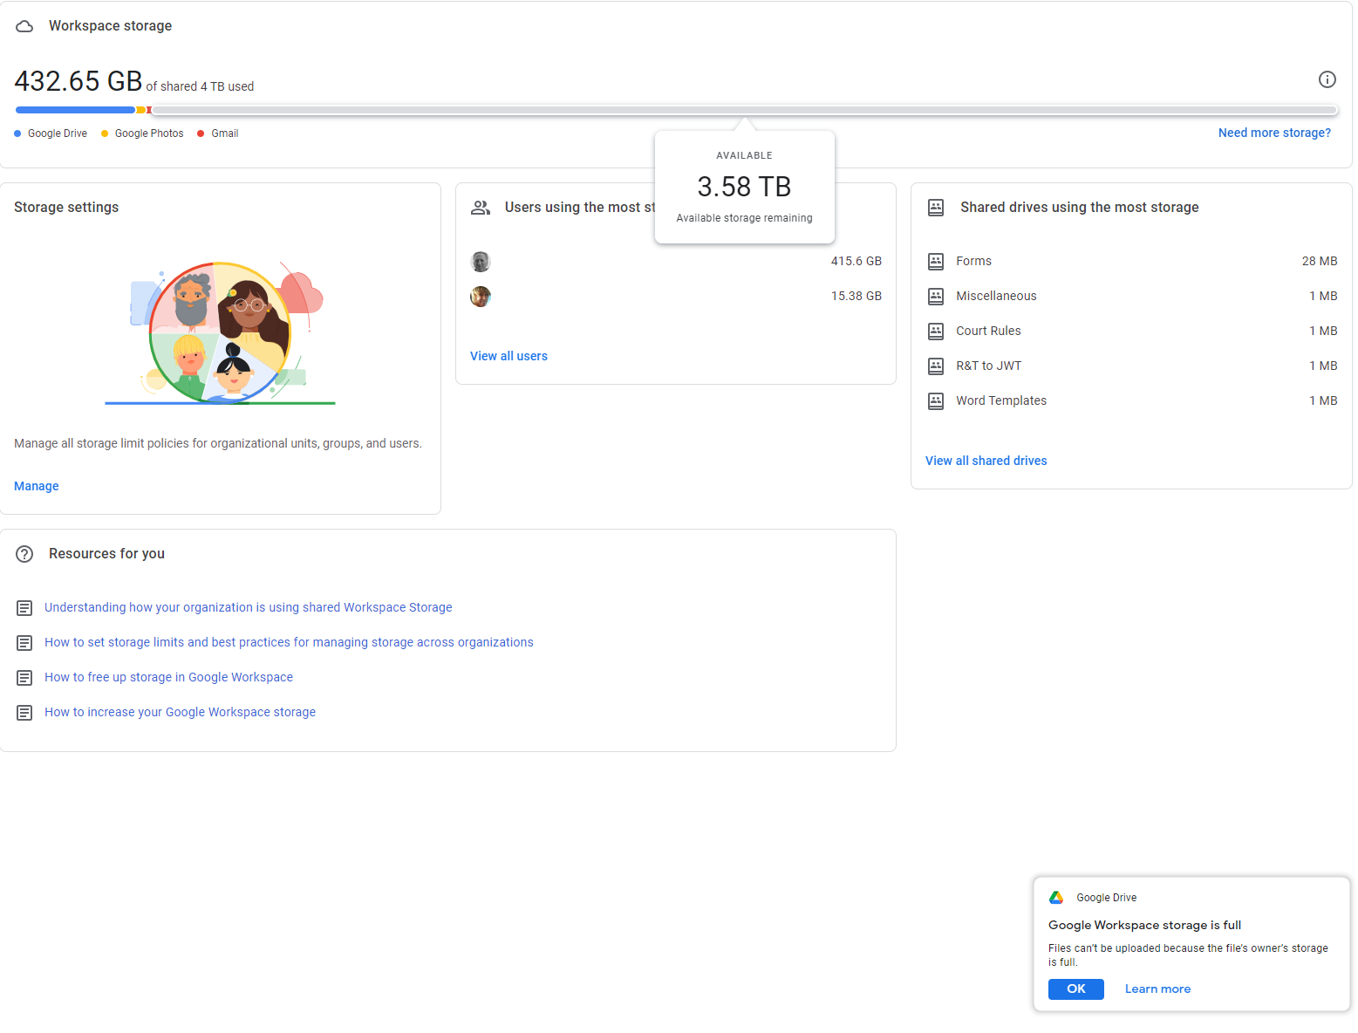
Task: Click document icon beside Understanding shared storage article
Action: (24, 608)
